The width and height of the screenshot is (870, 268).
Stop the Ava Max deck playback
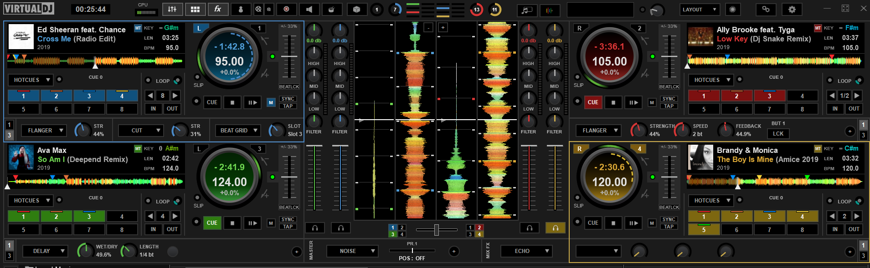(x=232, y=223)
